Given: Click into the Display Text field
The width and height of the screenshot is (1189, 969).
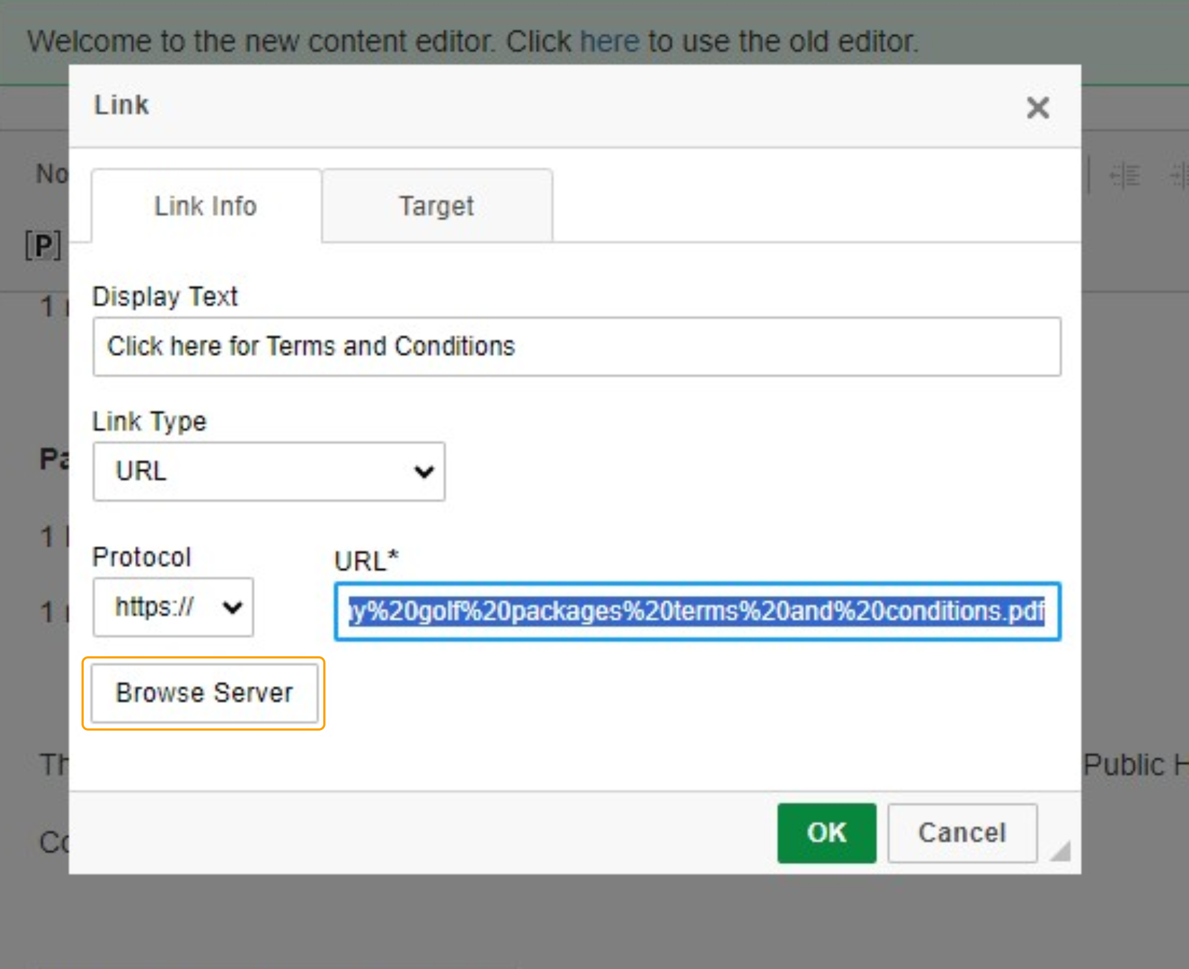Looking at the screenshot, I should [x=576, y=346].
